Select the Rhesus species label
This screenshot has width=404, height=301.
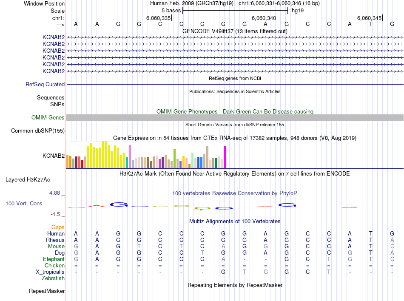(55, 240)
